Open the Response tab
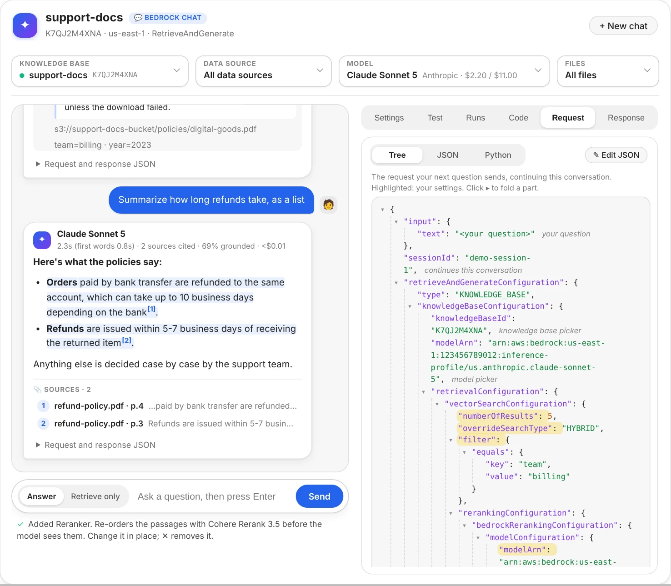Screen dimensions: 671x586 coord(626,118)
